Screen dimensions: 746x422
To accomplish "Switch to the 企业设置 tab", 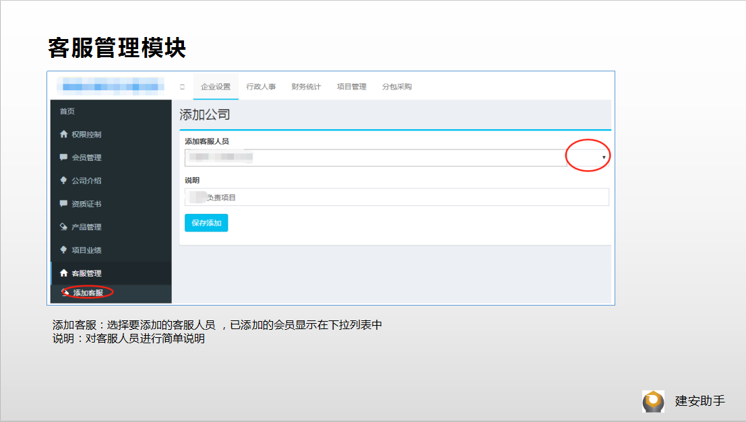I will [216, 87].
